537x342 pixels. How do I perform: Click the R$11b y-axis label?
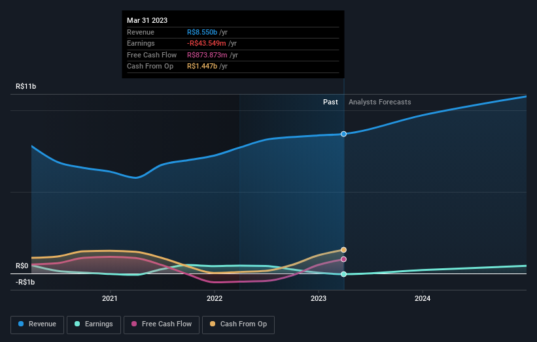click(26, 86)
